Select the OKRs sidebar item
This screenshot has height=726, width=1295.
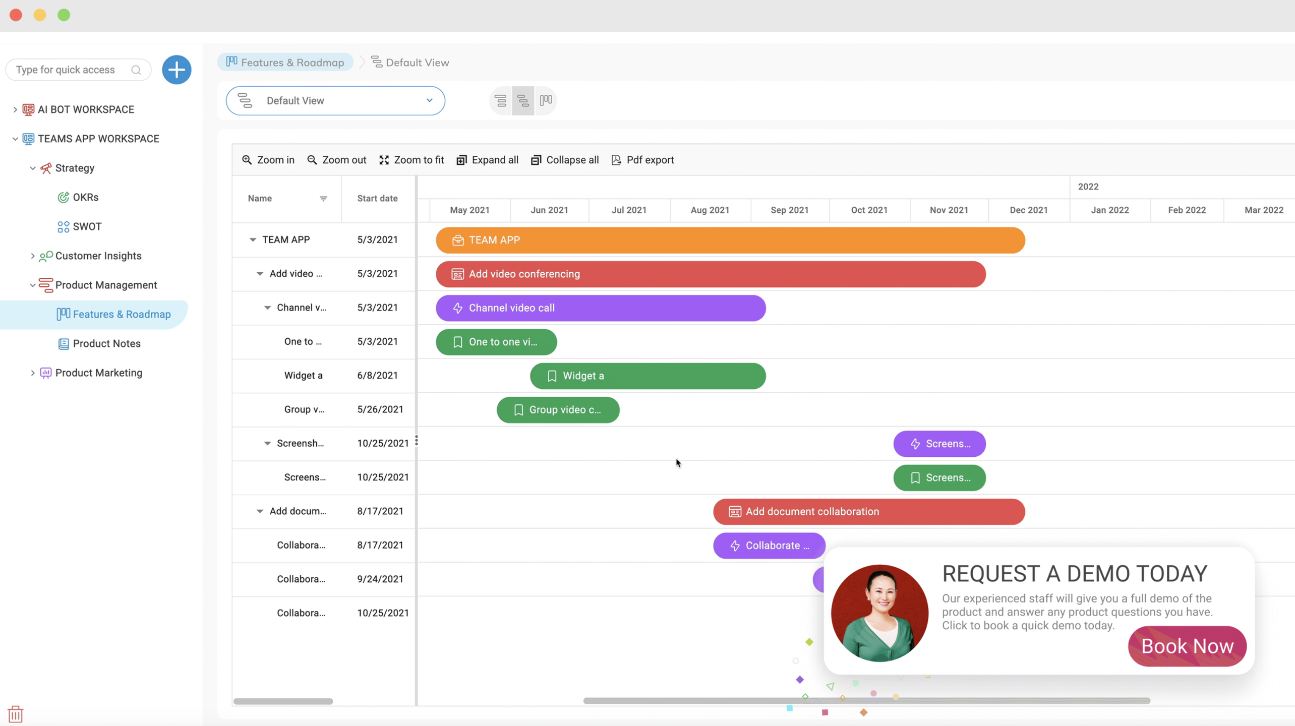click(x=85, y=197)
